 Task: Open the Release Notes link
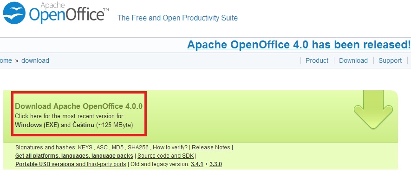click(211, 147)
